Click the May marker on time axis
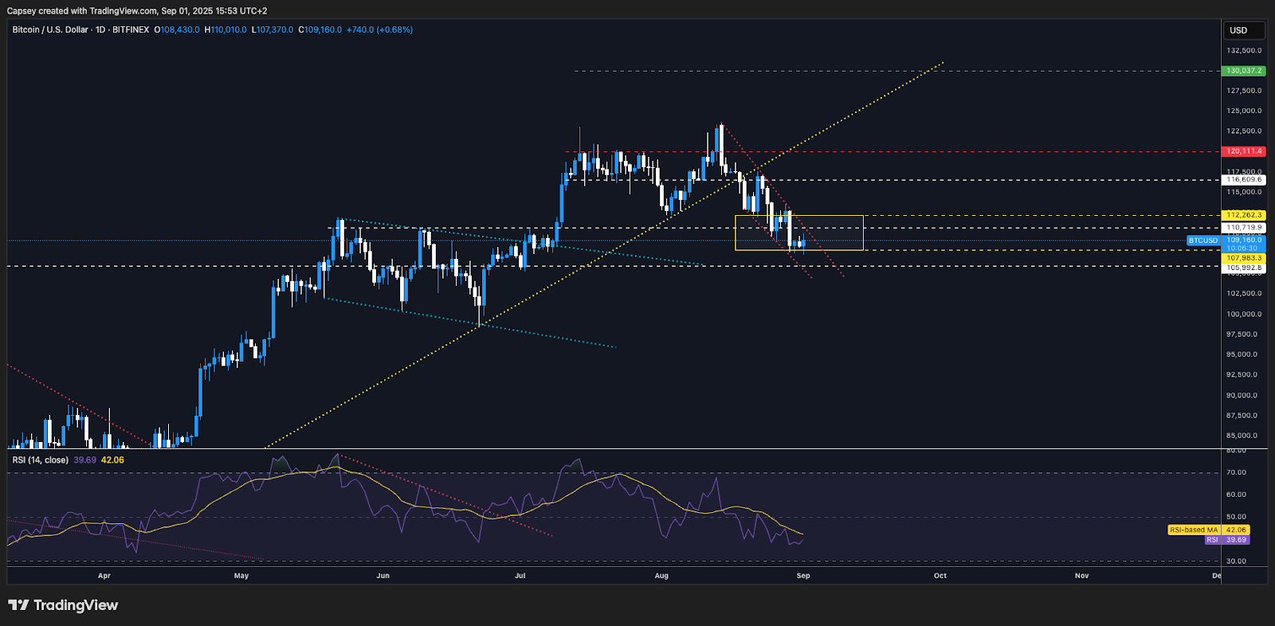The height and width of the screenshot is (626, 1275). coord(241,576)
